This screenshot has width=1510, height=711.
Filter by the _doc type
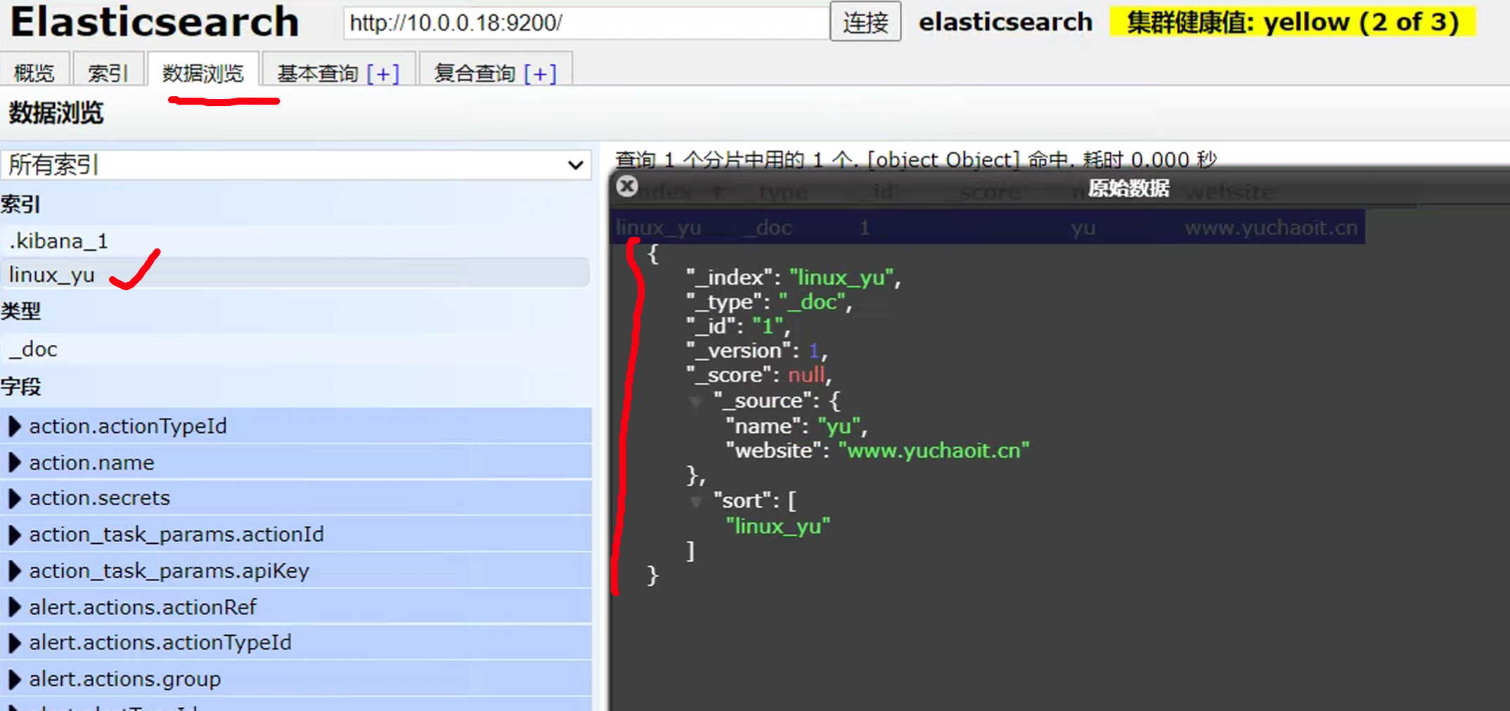33,349
